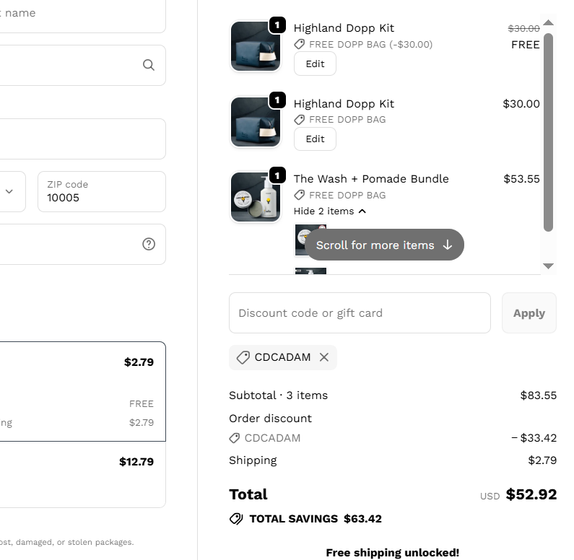Click the question mark help icon

pos(149,244)
